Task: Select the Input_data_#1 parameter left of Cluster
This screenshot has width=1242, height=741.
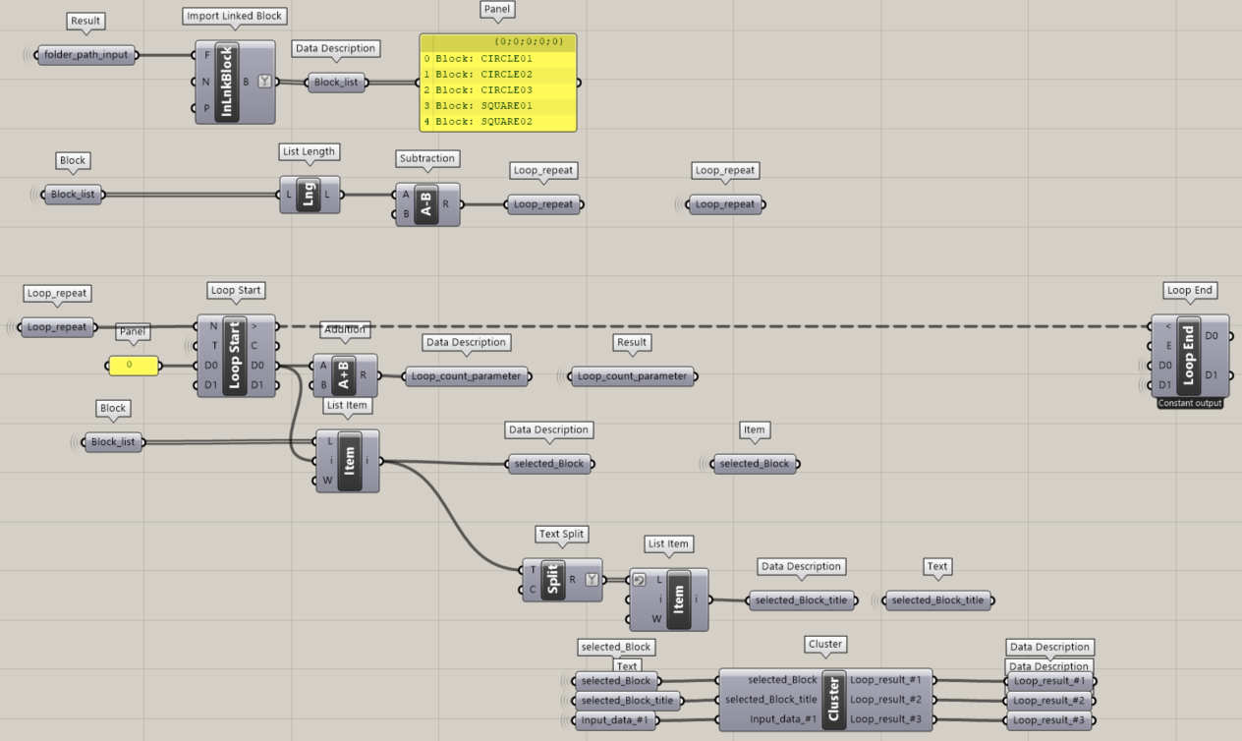Action: tap(616, 719)
